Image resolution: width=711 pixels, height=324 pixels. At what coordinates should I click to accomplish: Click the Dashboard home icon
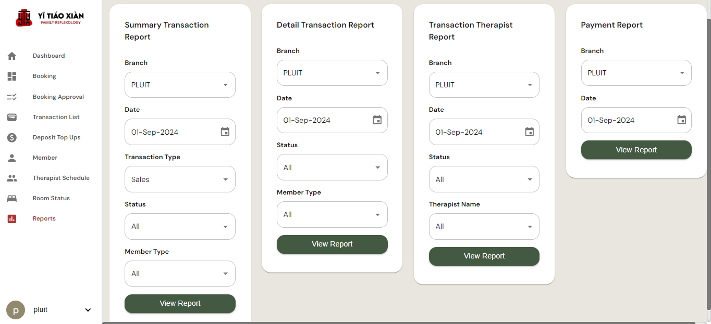[12, 56]
